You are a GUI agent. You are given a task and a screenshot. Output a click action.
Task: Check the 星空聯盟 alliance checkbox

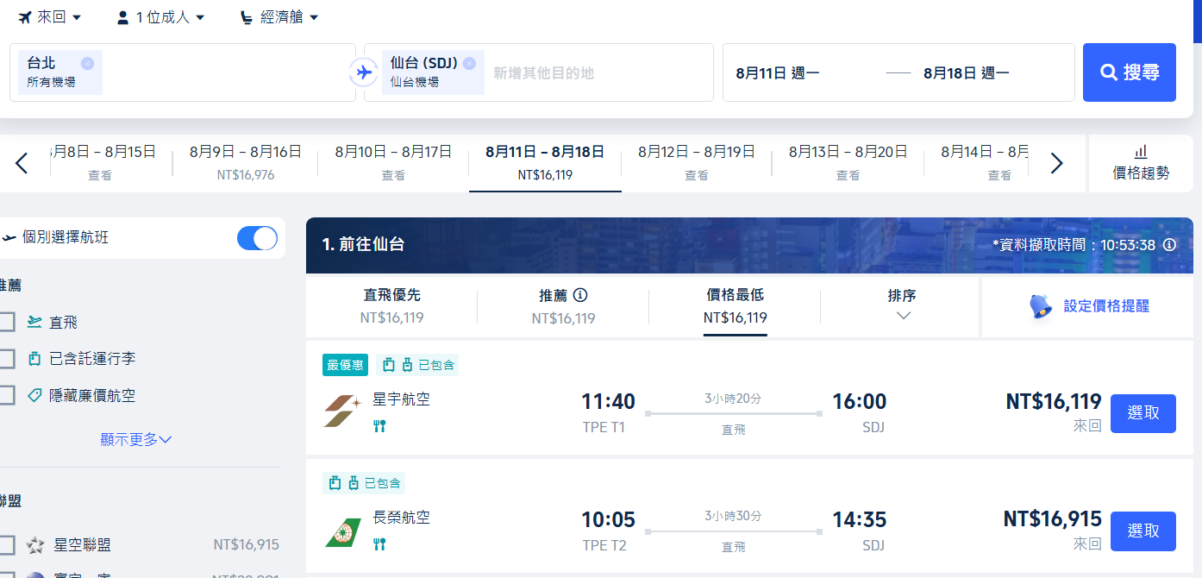pos(7,544)
